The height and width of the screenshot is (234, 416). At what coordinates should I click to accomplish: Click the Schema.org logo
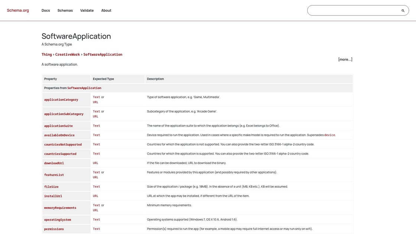pyautogui.click(x=17, y=10)
